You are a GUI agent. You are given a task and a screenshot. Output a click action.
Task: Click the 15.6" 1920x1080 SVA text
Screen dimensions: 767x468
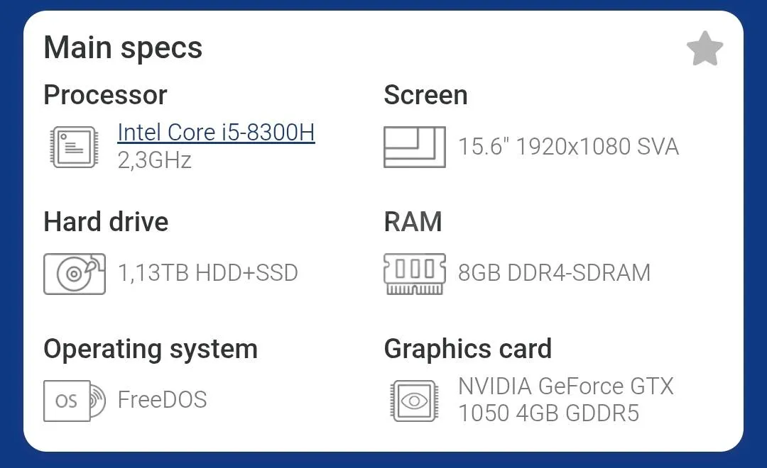click(568, 147)
